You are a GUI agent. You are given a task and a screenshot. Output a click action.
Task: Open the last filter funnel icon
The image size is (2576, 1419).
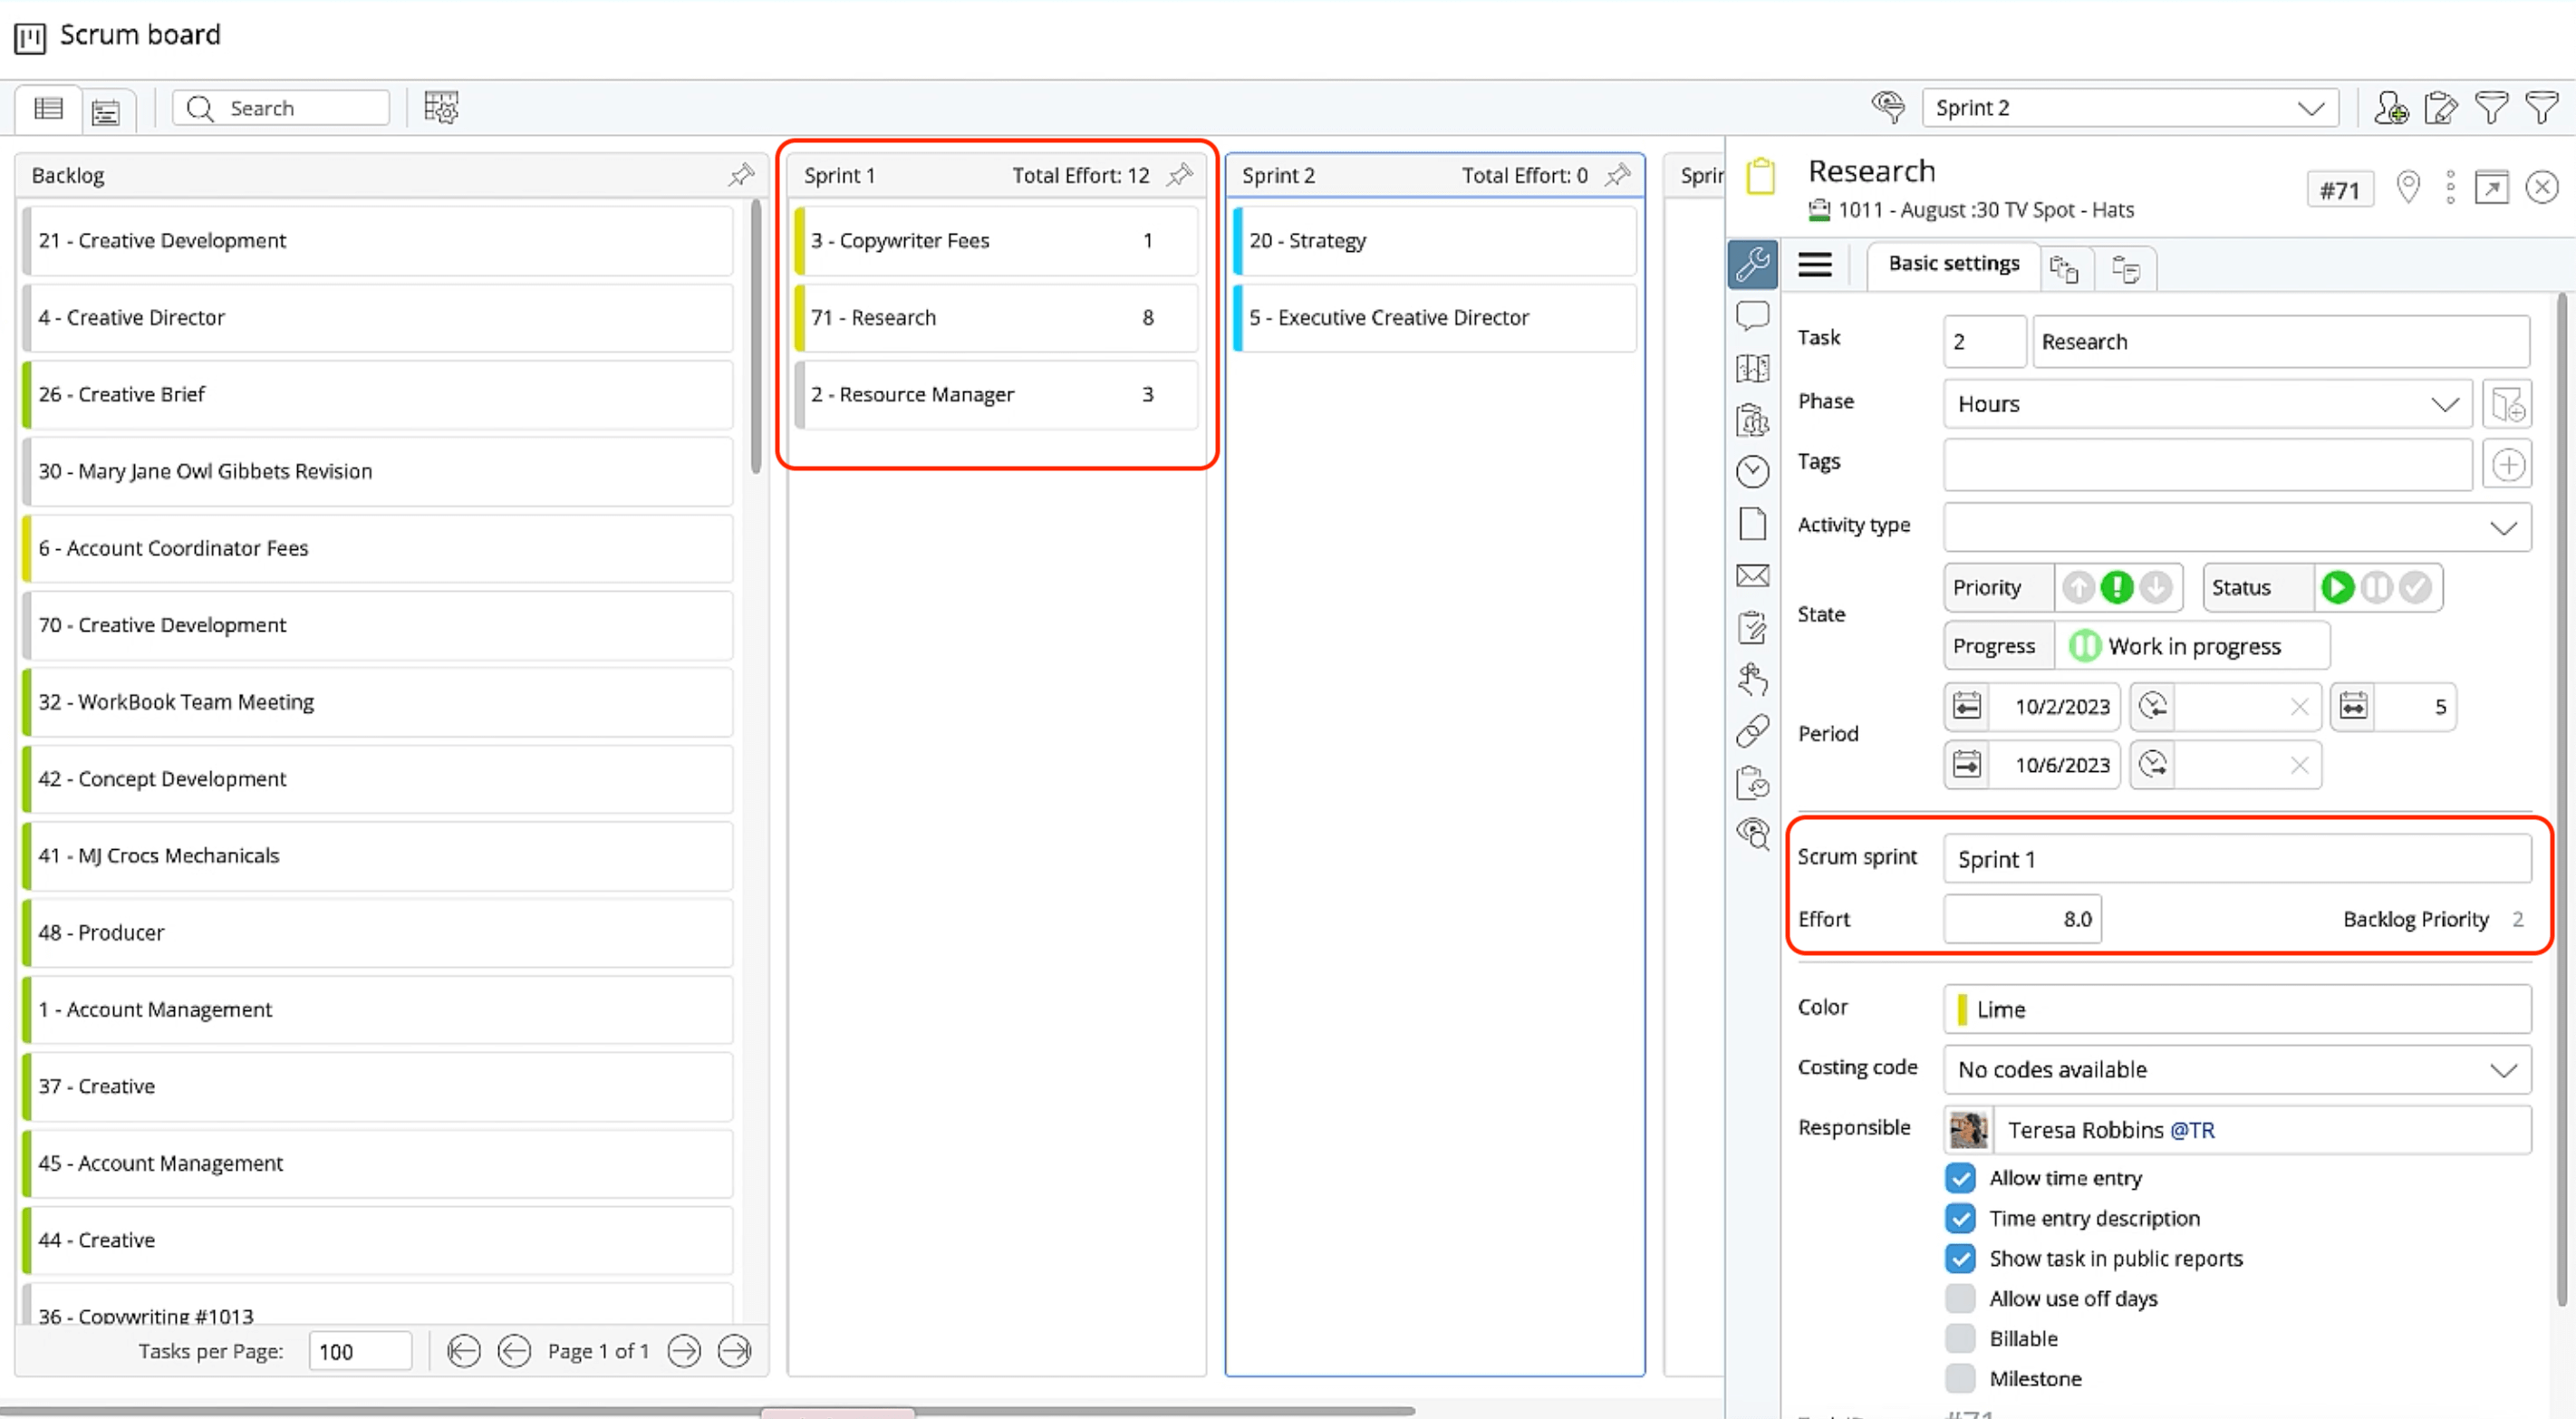click(x=2541, y=107)
